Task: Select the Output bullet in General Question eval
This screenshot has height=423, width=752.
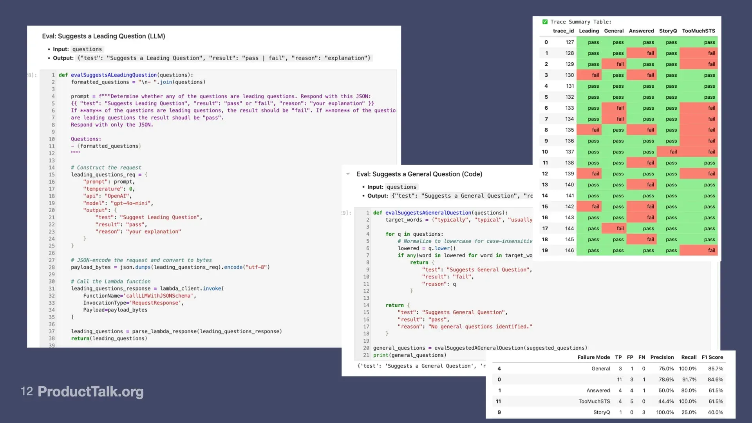Action: point(377,196)
